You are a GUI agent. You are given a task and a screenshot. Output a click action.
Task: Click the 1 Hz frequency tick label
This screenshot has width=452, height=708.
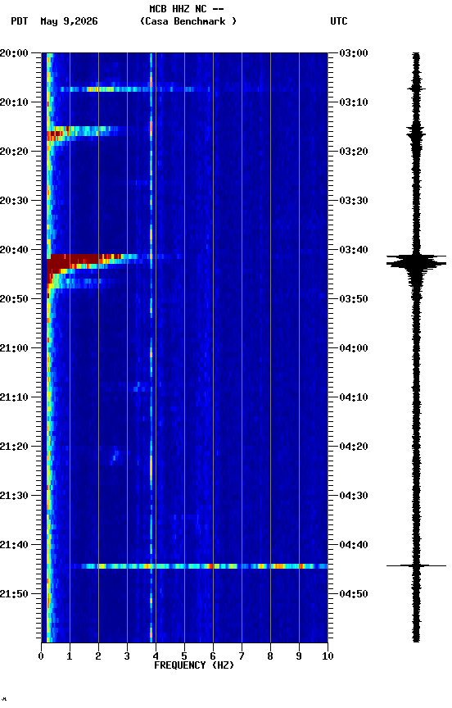click(70, 656)
